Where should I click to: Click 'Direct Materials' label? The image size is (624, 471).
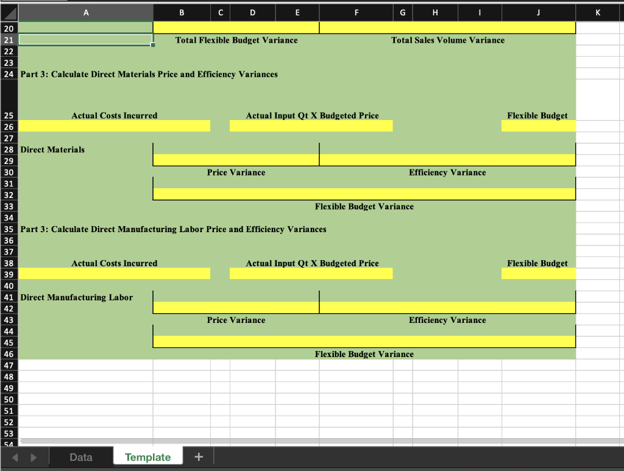point(52,149)
